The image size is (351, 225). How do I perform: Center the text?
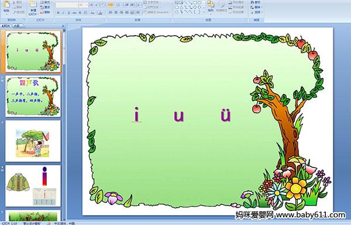point(116,12)
